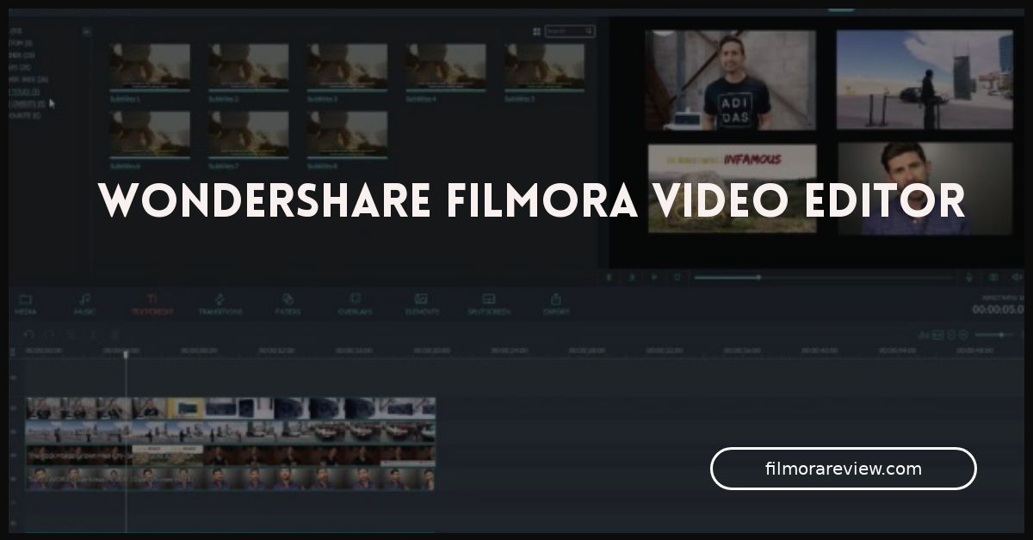
Task: Click the ADIDAS shirt man preview panel
Action: point(730,80)
